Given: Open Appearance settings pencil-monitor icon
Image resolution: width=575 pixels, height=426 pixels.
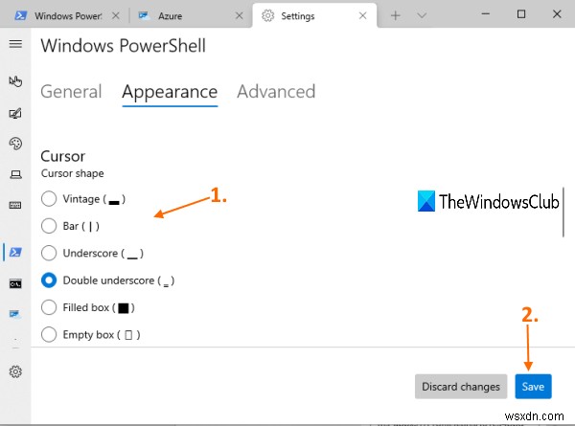Looking at the screenshot, I should pyautogui.click(x=15, y=114).
